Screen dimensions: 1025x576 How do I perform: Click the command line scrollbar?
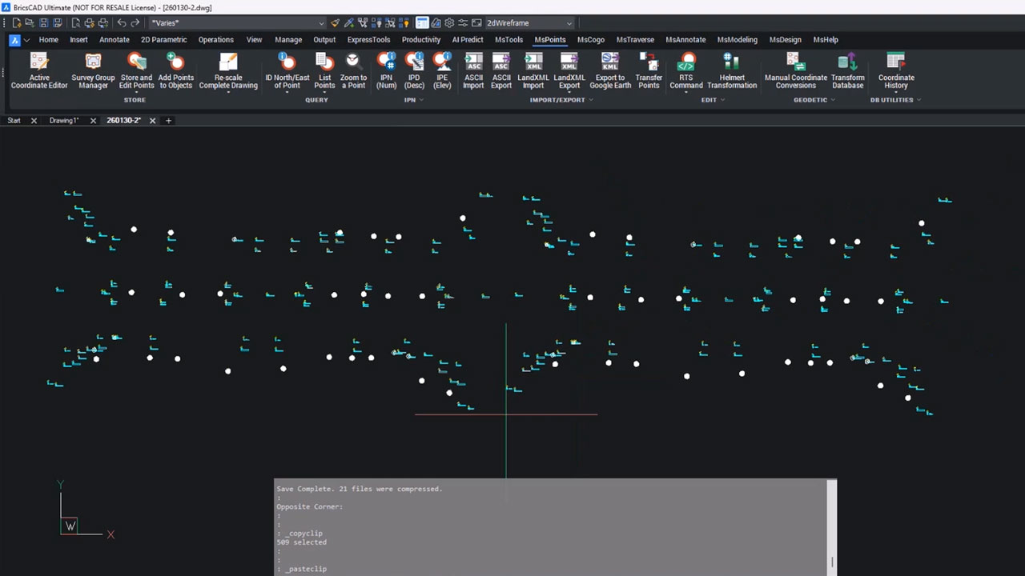click(x=833, y=528)
